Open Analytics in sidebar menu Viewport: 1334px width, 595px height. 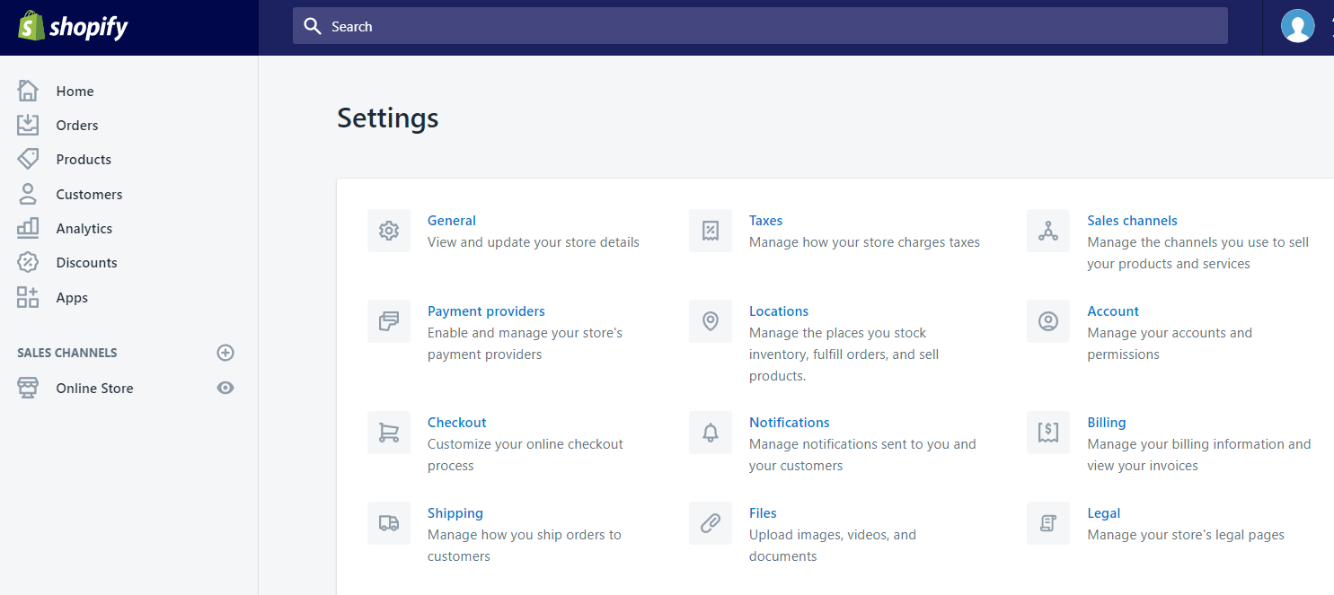84,228
